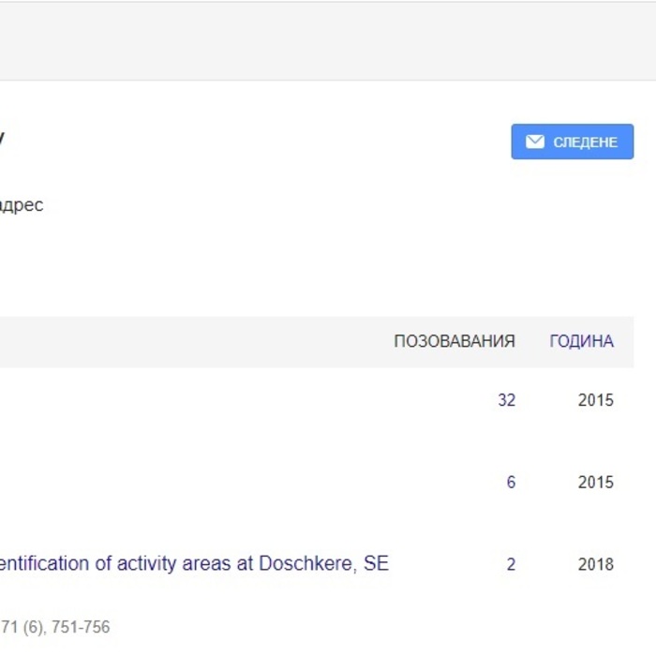Screen dimensions: 656x656
Task: Click the ПОЗОВАВАНИЯ column header
Action: pos(454,341)
